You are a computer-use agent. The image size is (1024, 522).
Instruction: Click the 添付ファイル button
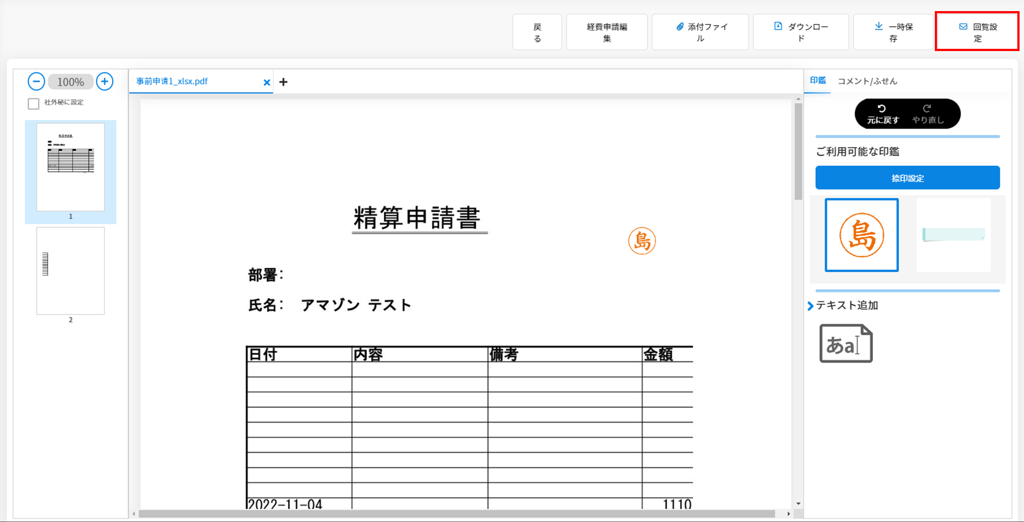tap(700, 32)
